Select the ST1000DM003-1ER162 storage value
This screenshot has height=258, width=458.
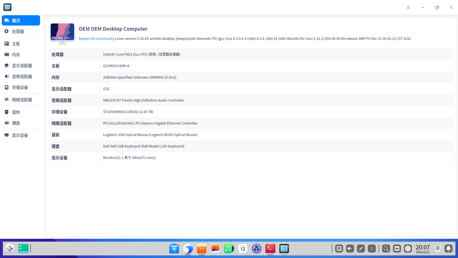click(x=128, y=112)
